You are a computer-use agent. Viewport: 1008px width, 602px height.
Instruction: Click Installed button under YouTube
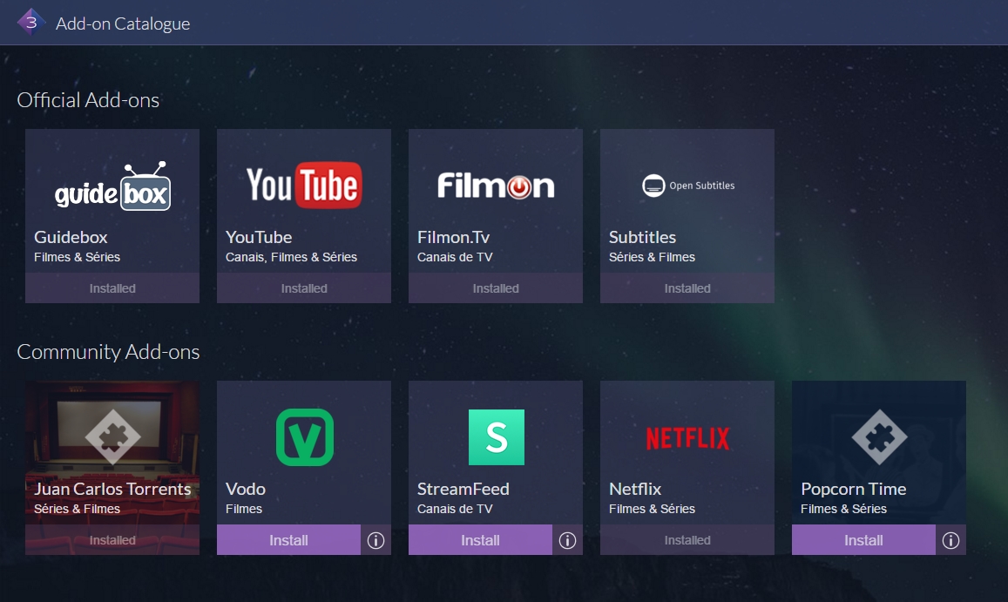click(x=304, y=288)
